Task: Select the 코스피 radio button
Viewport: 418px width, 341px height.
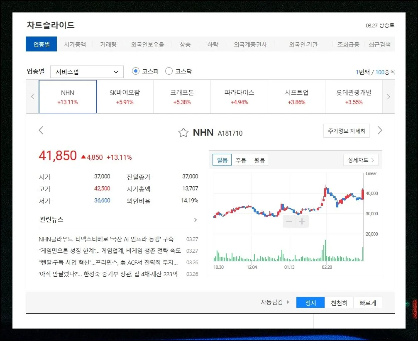Action: (x=135, y=71)
